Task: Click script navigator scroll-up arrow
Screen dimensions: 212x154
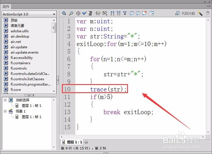Action: [54, 100]
